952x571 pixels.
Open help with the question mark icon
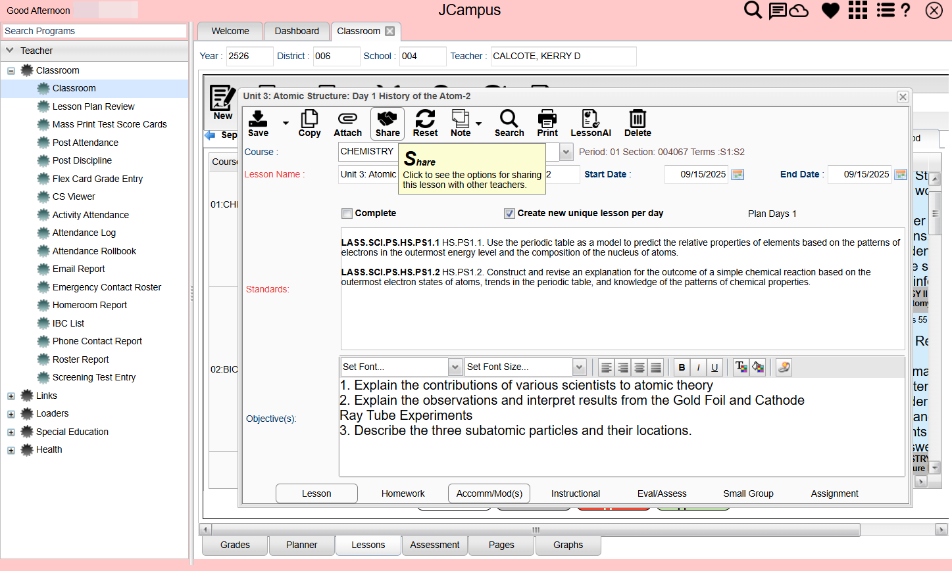point(906,11)
